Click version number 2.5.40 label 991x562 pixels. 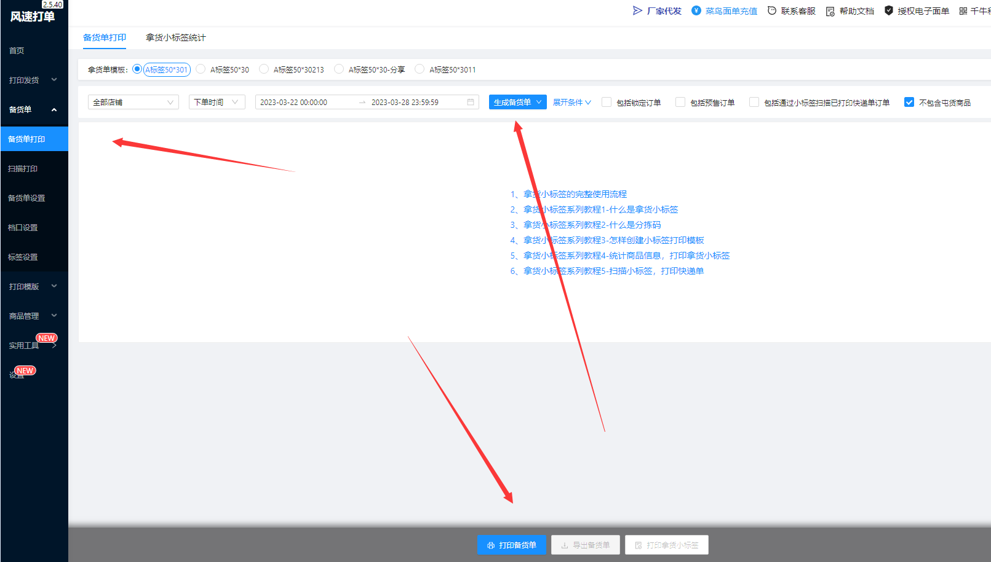point(52,4)
